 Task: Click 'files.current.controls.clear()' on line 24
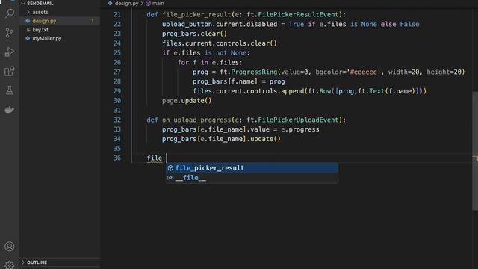[220, 43]
